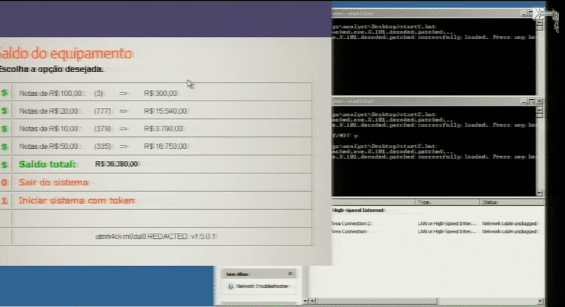Minimize the first console window
The height and width of the screenshot is (307, 565).
click(x=525, y=13)
